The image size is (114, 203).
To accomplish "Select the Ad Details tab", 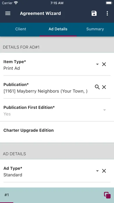I will click(x=58, y=29).
